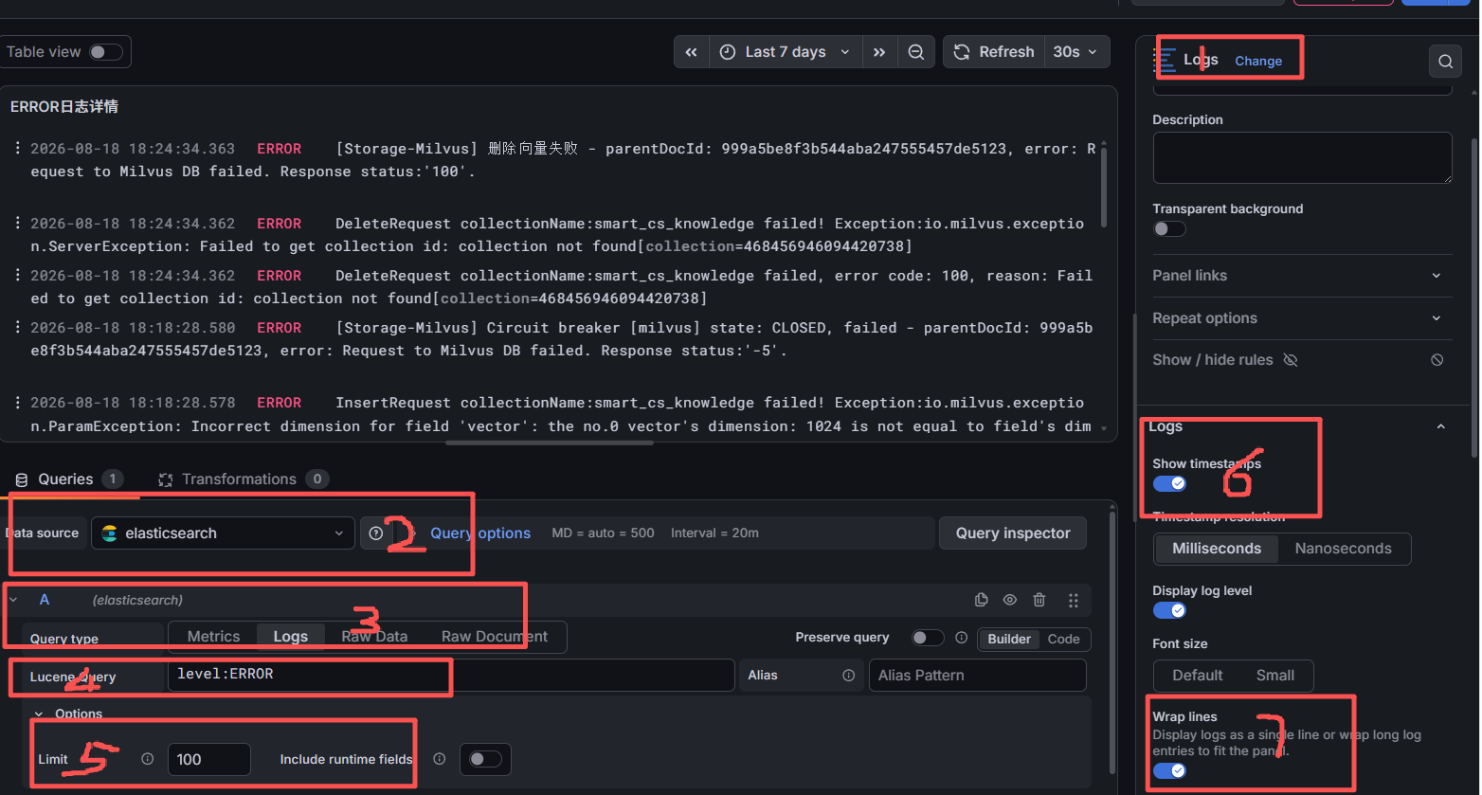1482x795 pixels.
Task: Select Small font size
Action: pos(1274,676)
